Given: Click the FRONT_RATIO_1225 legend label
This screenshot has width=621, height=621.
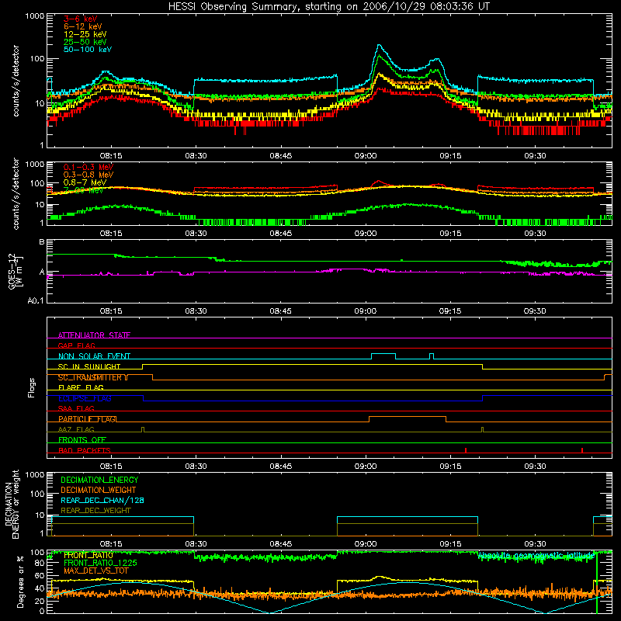Looking at the screenshot, I should pyautogui.click(x=100, y=563).
